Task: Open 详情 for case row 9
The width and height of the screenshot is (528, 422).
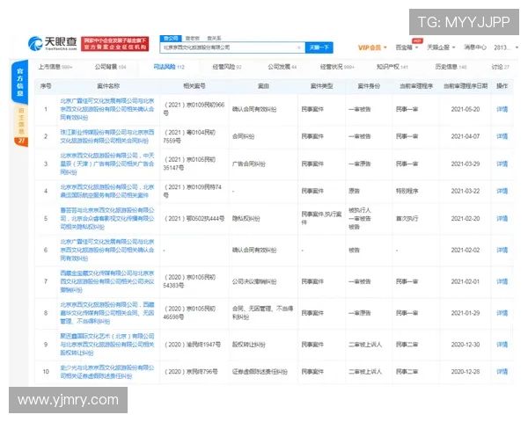Action: click(502, 345)
